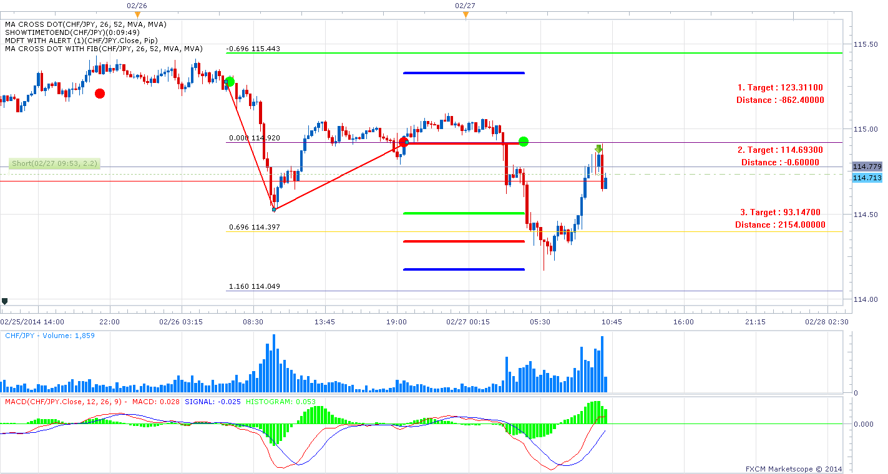Click the orange 02/26 day marker triangle
This screenshot has width=888, height=474.
click(x=137, y=16)
